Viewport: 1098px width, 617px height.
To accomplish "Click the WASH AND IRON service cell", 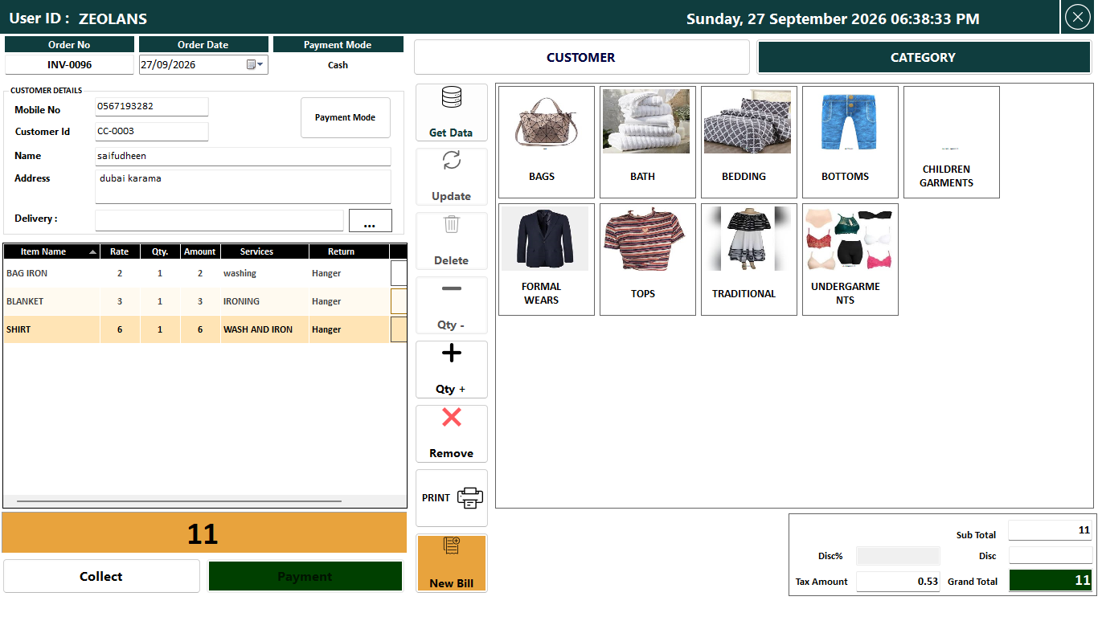I will [x=264, y=329].
